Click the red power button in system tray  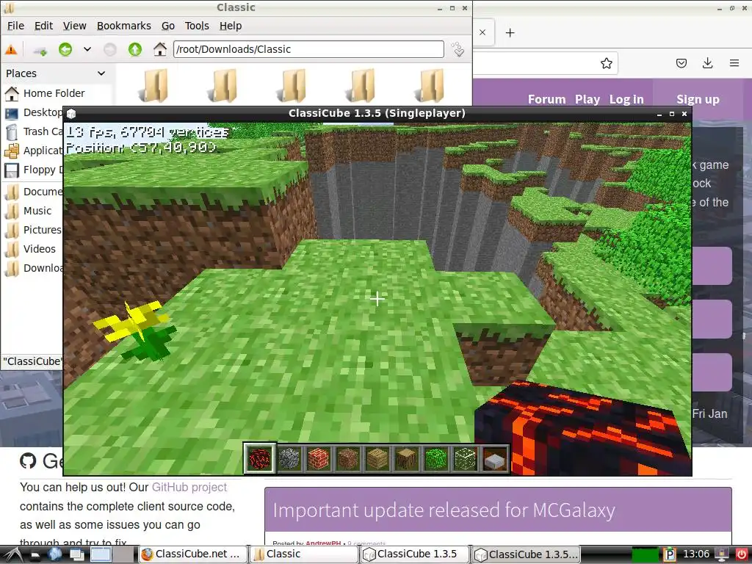point(742,555)
